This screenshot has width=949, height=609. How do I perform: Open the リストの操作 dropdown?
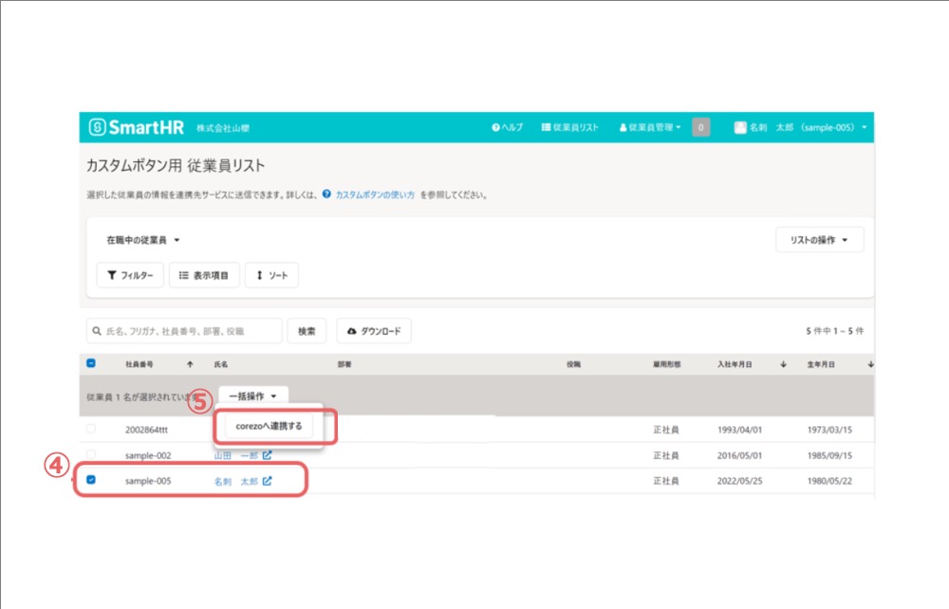pos(820,240)
